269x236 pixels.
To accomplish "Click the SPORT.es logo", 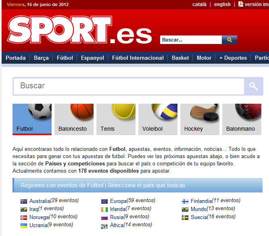I will (79, 29).
